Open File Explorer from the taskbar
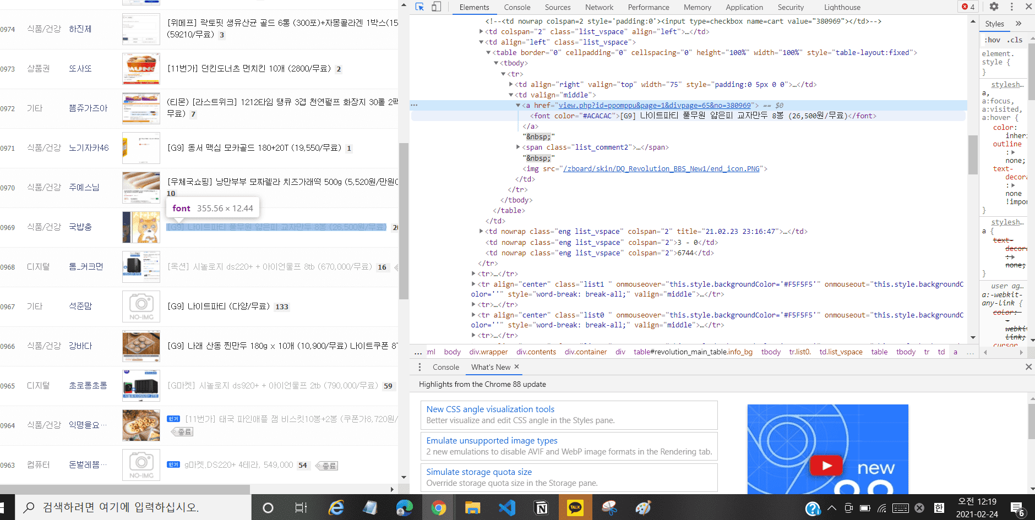Image resolution: width=1035 pixels, height=520 pixels. (x=472, y=507)
